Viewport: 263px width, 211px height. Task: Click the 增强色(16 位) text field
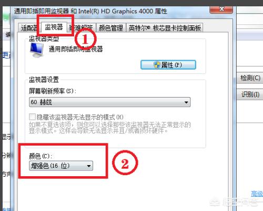tap(61, 166)
